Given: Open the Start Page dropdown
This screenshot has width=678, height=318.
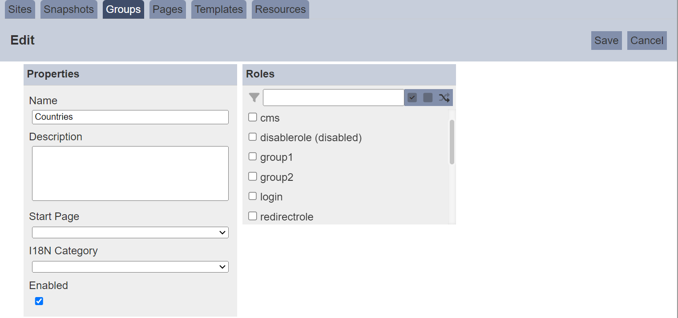Looking at the screenshot, I should pyautogui.click(x=130, y=232).
